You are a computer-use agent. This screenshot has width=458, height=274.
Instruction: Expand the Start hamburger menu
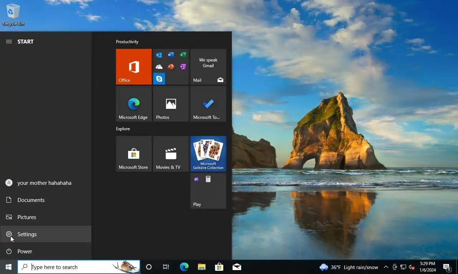pyautogui.click(x=9, y=42)
